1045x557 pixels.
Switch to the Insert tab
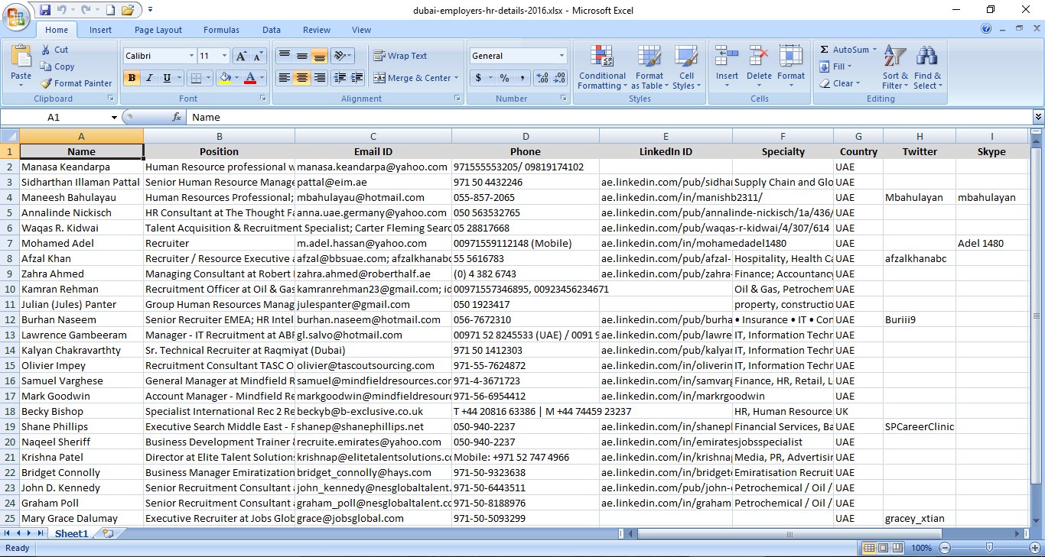pyautogui.click(x=100, y=30)
